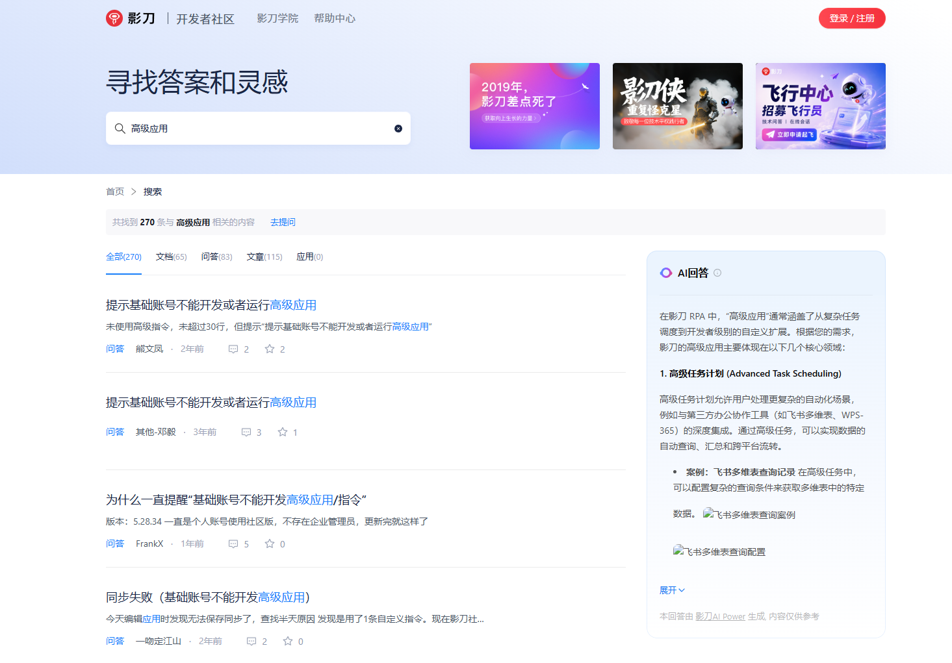Click the author name 其他-邓毅
This screenshot has width=952, height=663.
156,432
